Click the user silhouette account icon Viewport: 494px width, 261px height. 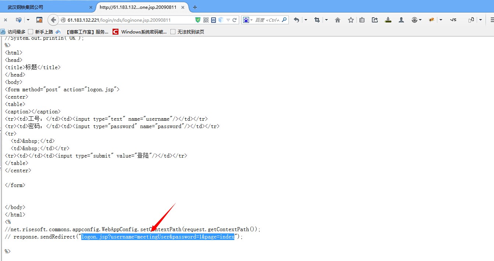click(401, 20)
